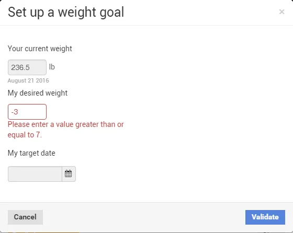Focus the desired weight field showing -3
This screenshot has height=233, width=293.
coord(27,112)
